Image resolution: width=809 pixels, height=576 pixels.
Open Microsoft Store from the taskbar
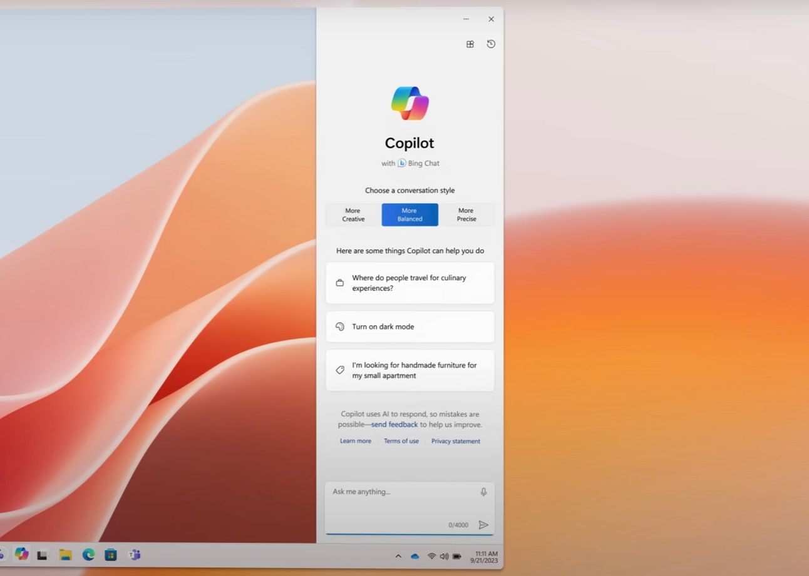pyautogui.click(x=111, y=555)
